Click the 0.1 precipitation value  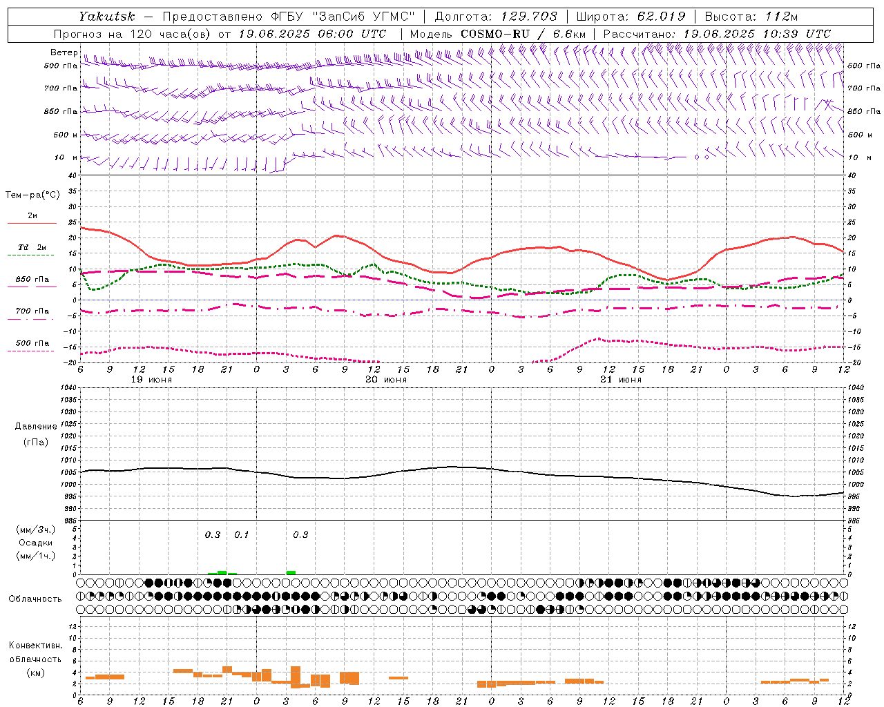[x=241, y=534]
